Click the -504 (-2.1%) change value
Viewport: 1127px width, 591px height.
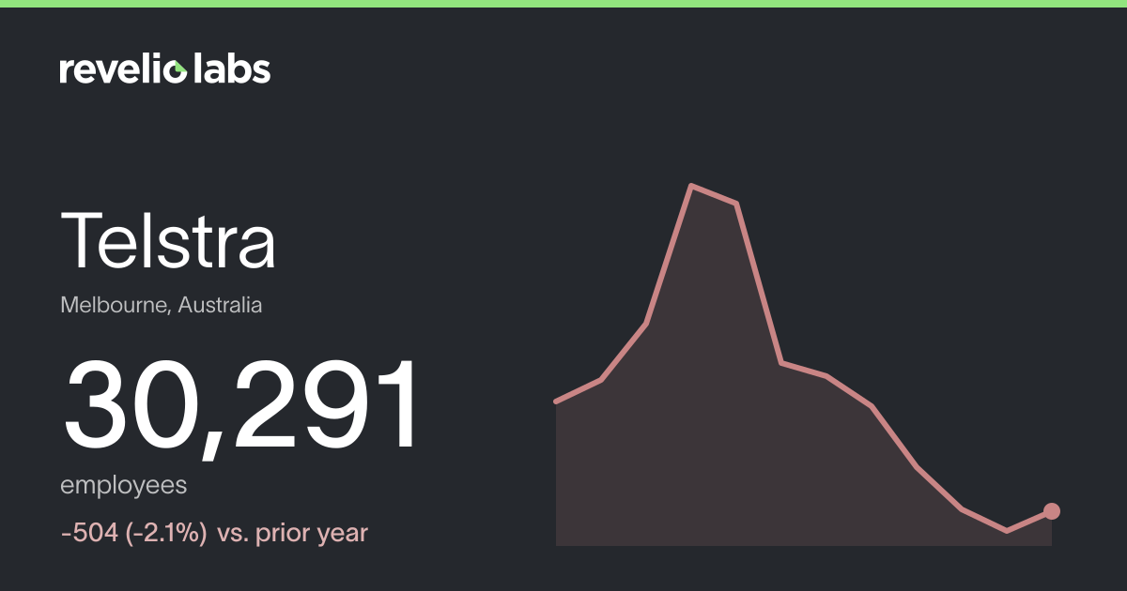pyautogui.click(x=133, y=534)
